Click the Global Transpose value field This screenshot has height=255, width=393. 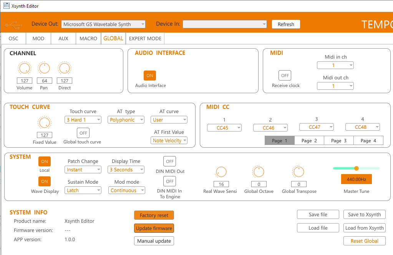tap(298, 184)
